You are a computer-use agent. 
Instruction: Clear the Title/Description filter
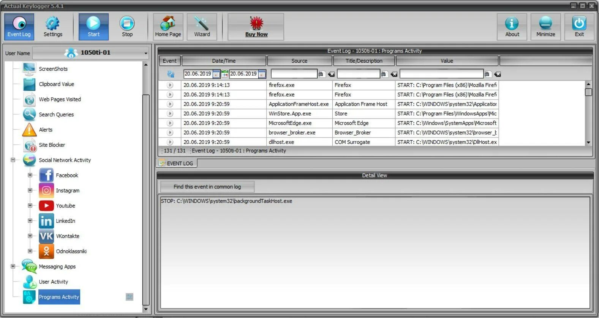[394, 74]
